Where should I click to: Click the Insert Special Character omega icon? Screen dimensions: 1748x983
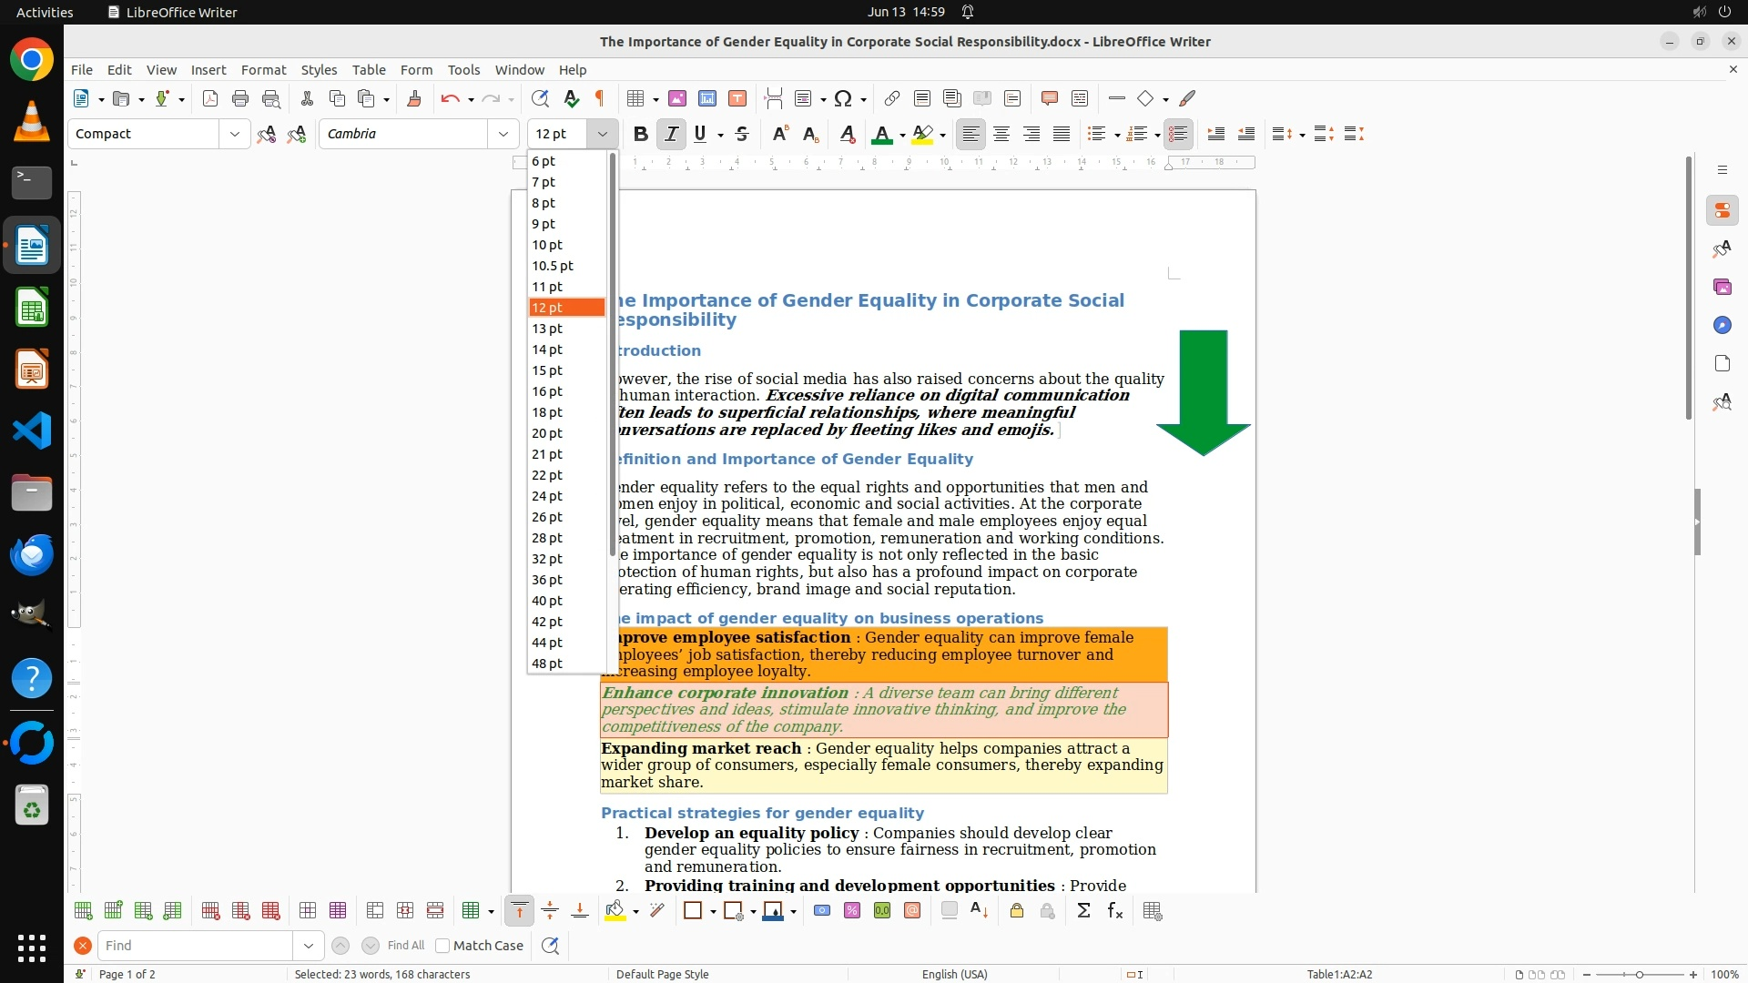[843, 98]
